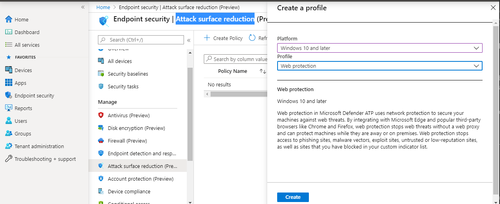Image resolution: width=500 pixels, height=204 pixels.
Task: Open the Dashboard icon in sidebar
Action: point(8,32)
